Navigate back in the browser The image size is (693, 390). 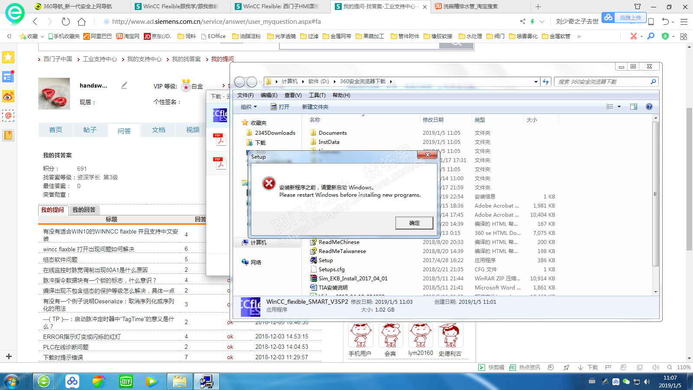pos(36,21)
